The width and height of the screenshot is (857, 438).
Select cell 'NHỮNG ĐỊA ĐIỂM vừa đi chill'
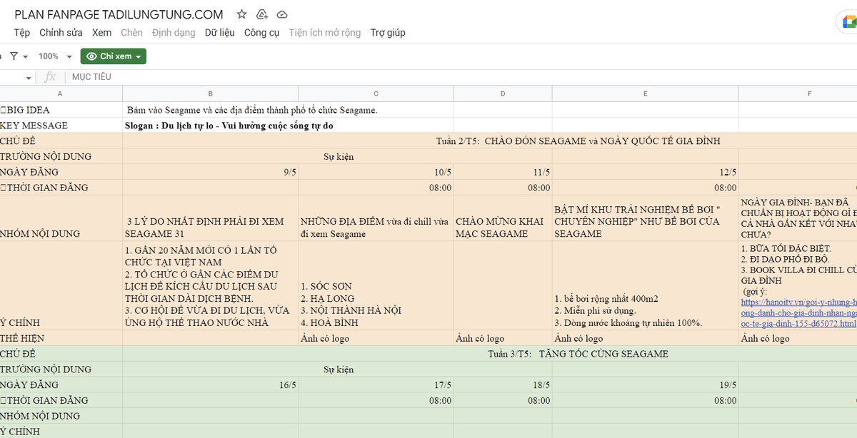coord(376,218)
